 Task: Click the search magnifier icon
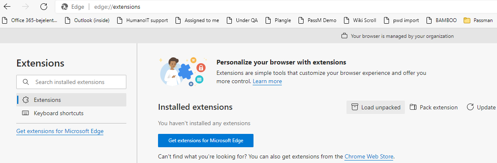point(26,82)
